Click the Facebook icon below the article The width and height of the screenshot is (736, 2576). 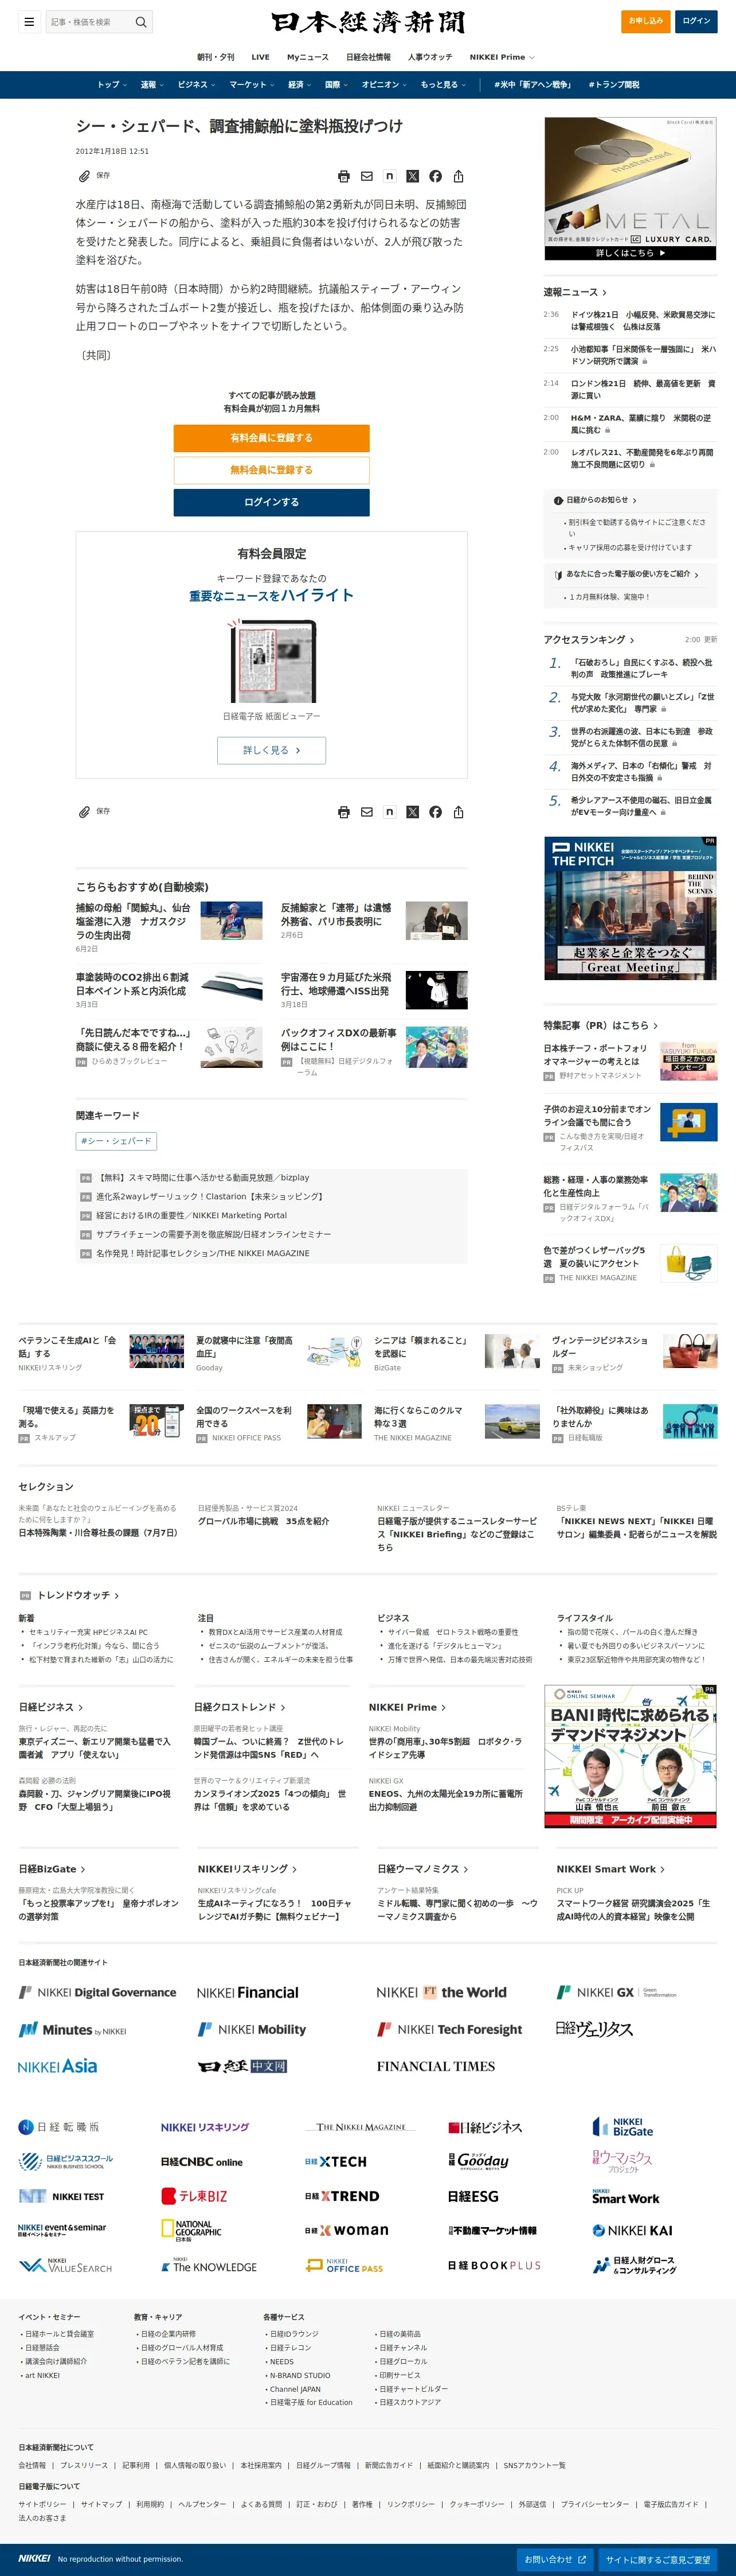click(436, 812)
